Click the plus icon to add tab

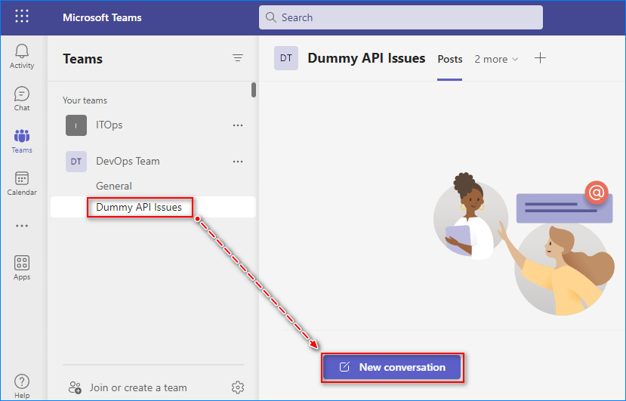(x=540, y=58)
